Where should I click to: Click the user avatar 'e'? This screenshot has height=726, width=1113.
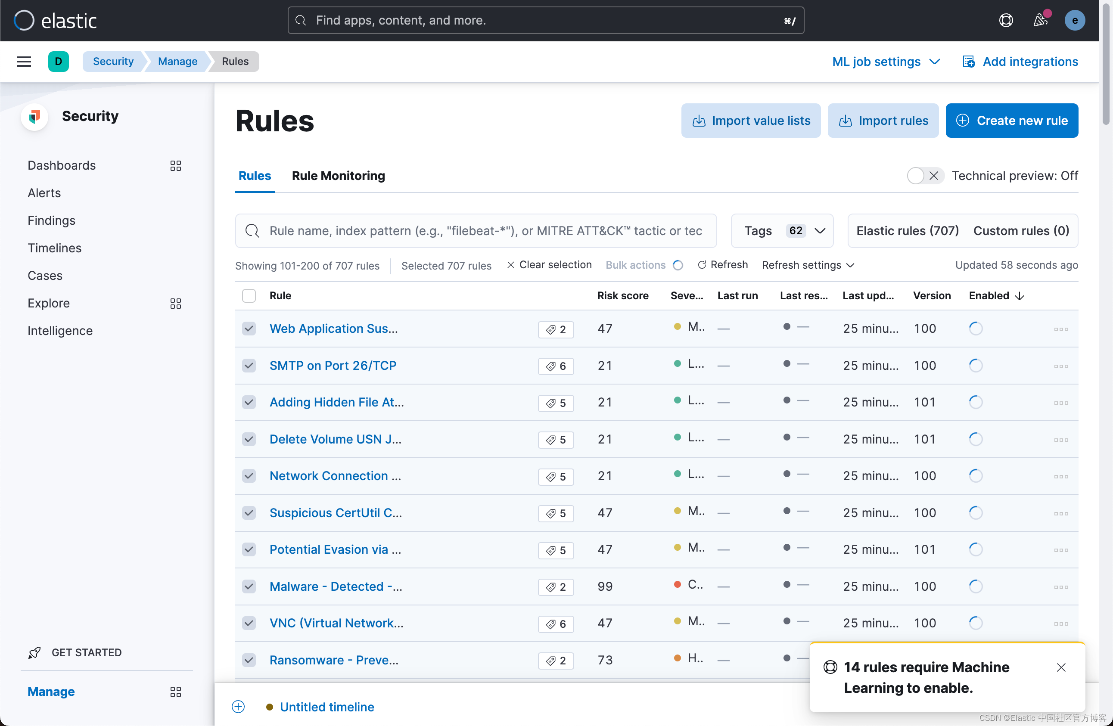1074,21
